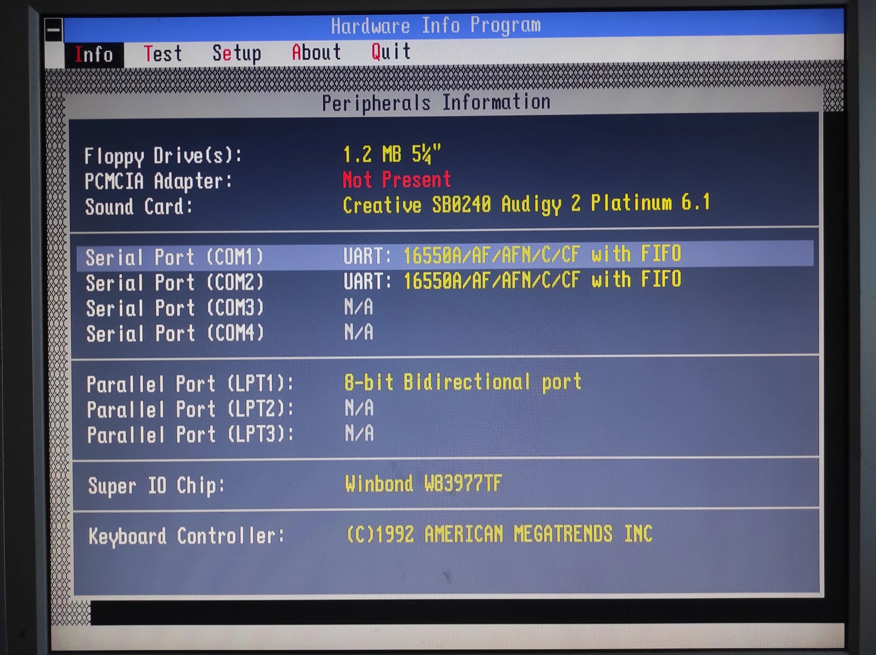Open the system menu box at top-left
Image resolution: width=876 pixels, height=655 pixels.
[54, 30]
